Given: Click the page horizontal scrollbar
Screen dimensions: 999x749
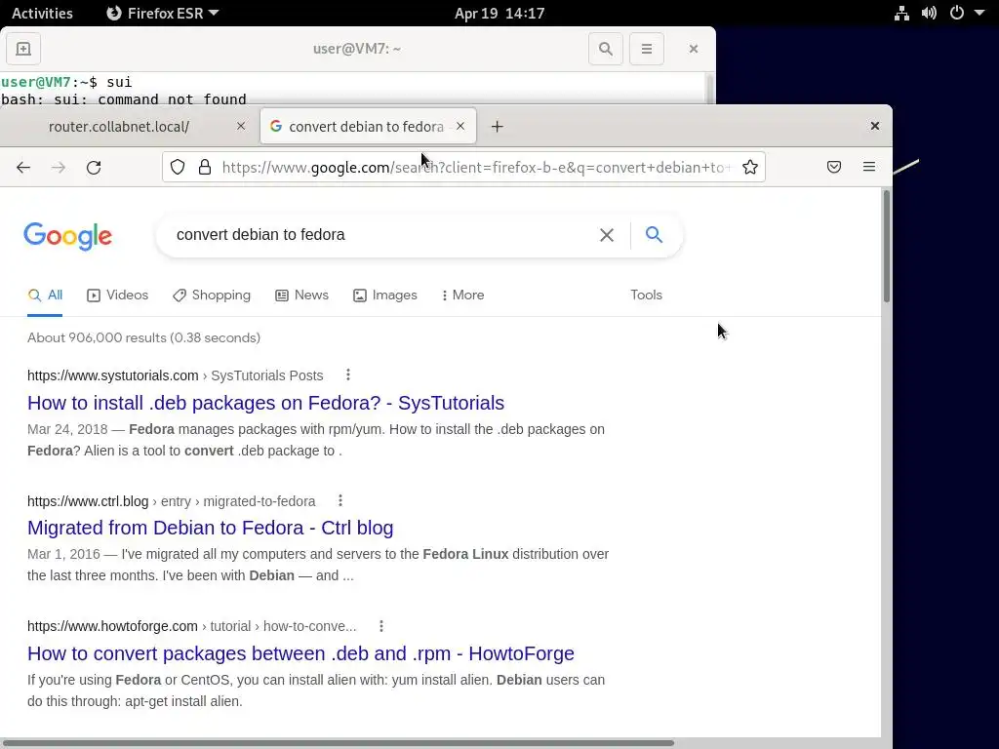Looking at the screenshot, I should tap(338, 743).
